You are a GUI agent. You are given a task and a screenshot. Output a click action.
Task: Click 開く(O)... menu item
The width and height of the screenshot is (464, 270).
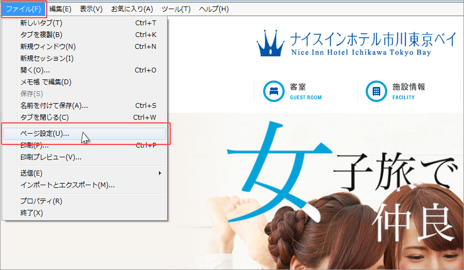coord(85,70)
